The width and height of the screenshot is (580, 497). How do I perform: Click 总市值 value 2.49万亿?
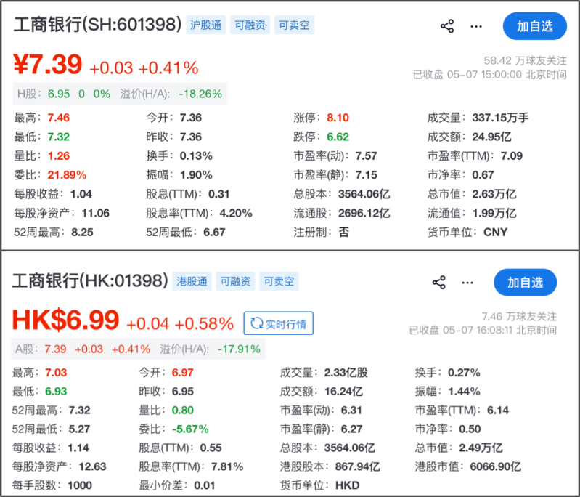[481, 448]
